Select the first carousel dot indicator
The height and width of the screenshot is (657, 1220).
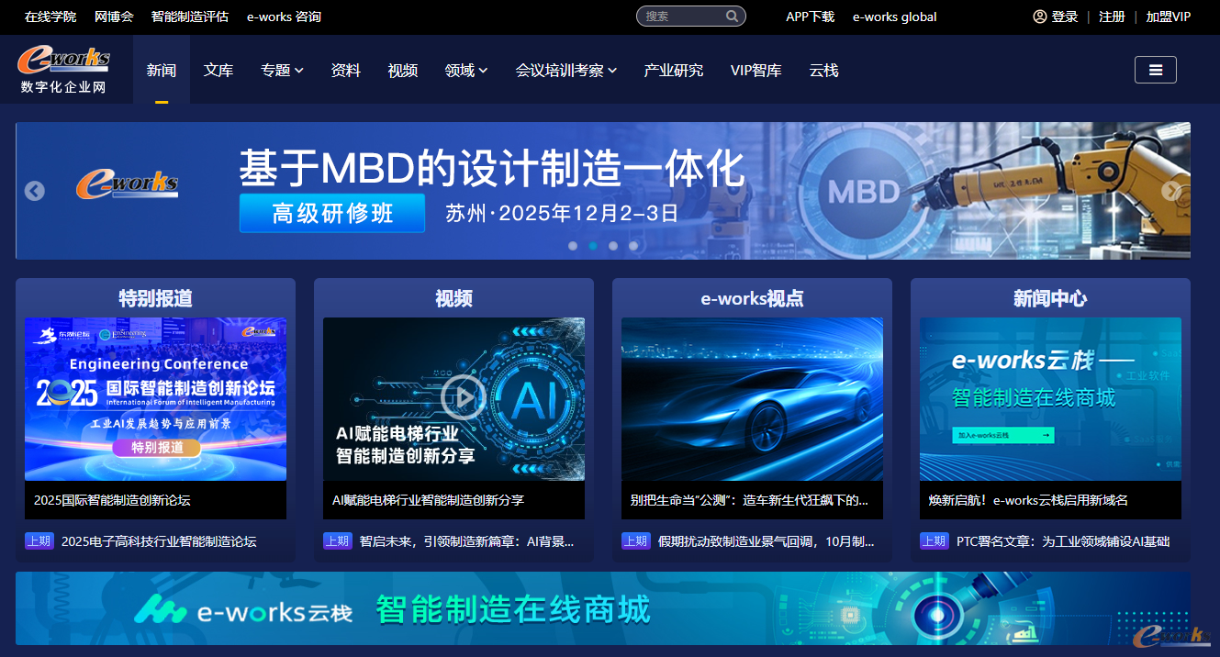tap(573, 246)
